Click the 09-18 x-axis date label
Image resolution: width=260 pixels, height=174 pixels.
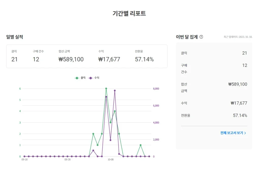click(x=24, y=160)
